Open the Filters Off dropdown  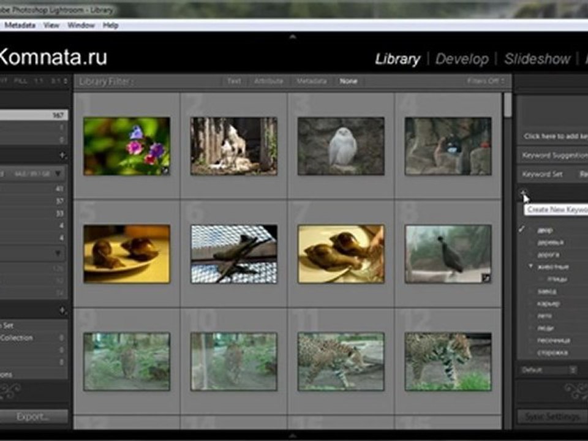click(x=486, y=81)
